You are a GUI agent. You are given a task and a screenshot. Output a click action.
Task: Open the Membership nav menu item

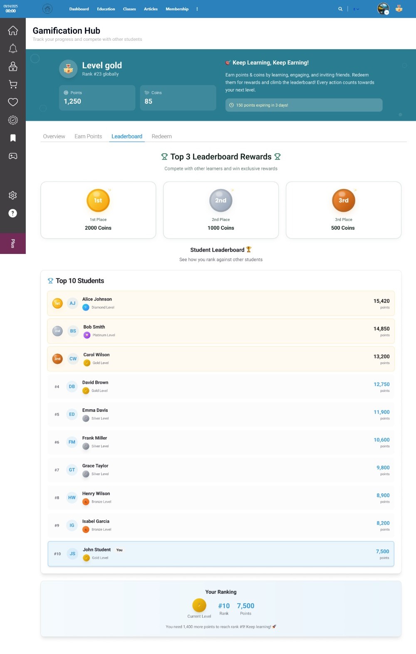click(x=177, y=9)
